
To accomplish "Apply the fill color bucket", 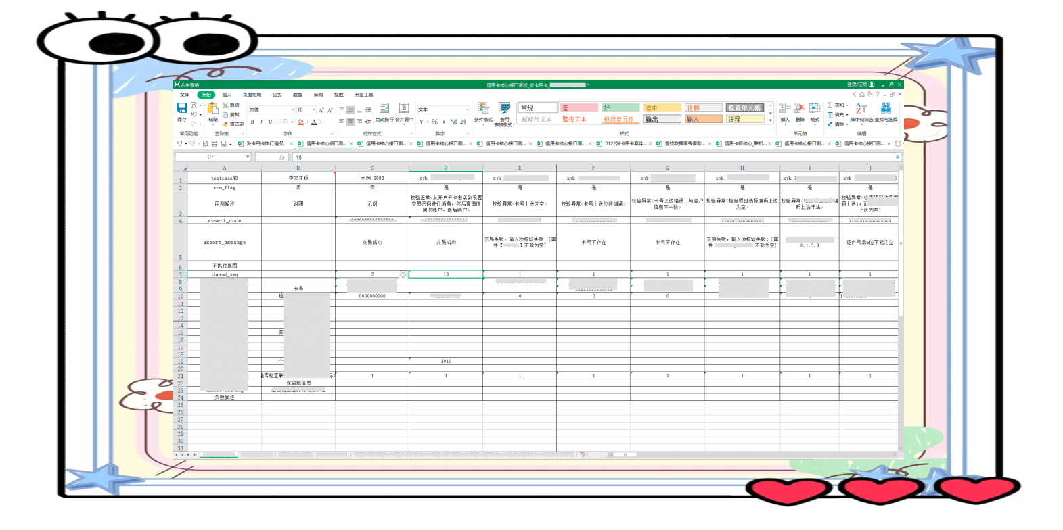I will click(300, 122).
